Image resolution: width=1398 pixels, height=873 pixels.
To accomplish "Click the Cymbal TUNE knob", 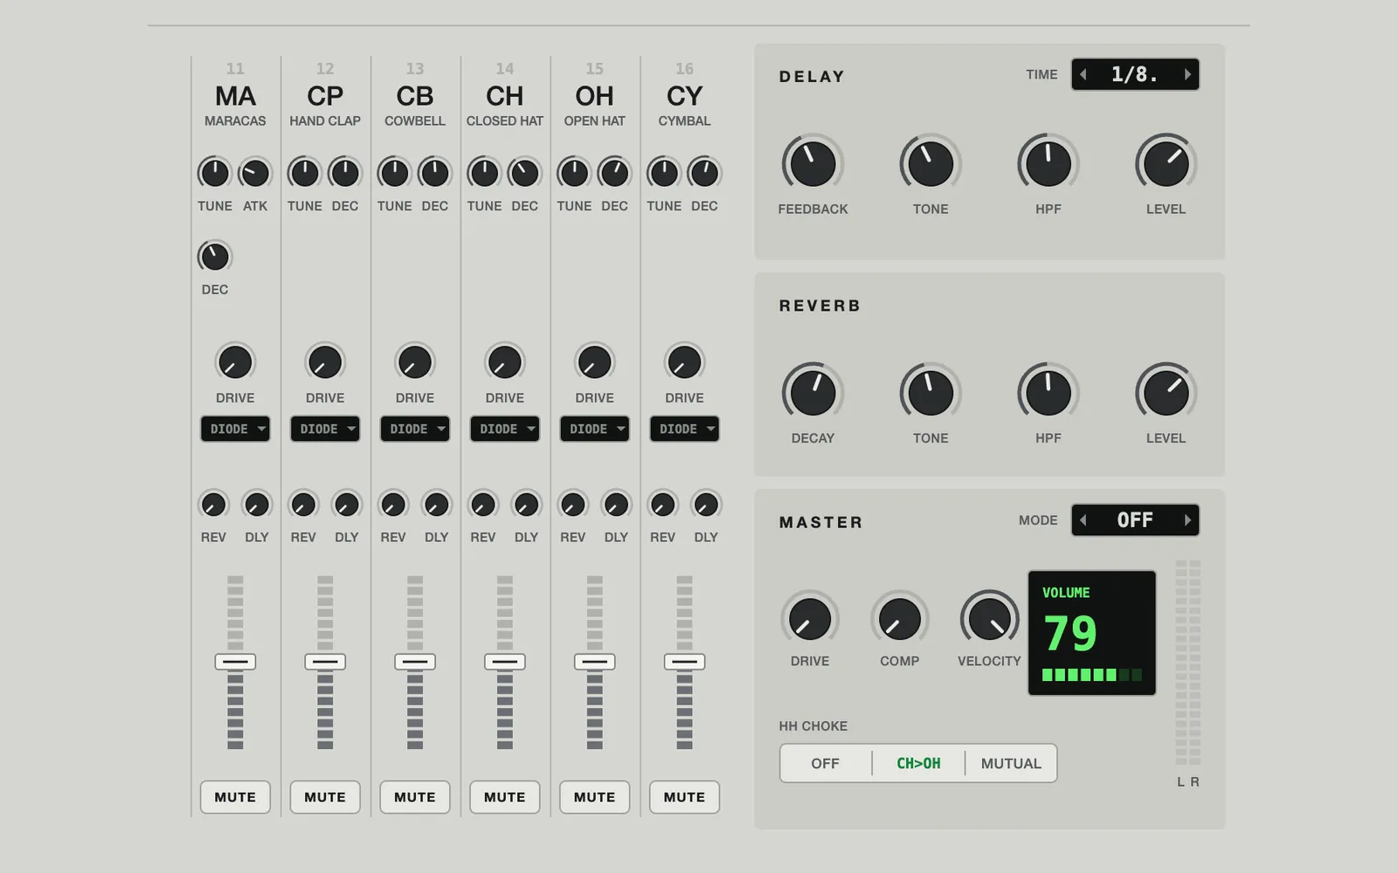I will (x=664, y=173).
